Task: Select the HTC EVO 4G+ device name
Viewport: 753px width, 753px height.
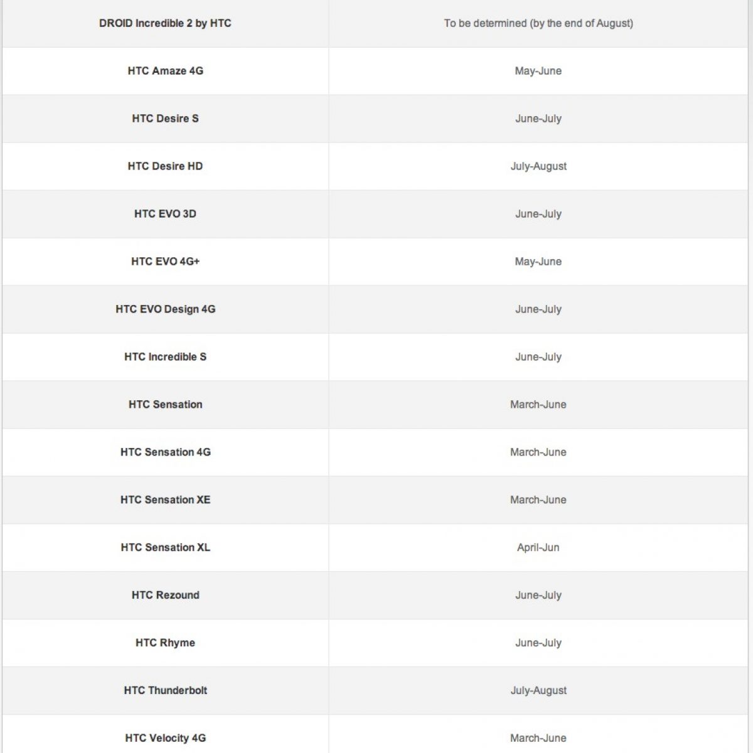Action: tap(165, 262)
